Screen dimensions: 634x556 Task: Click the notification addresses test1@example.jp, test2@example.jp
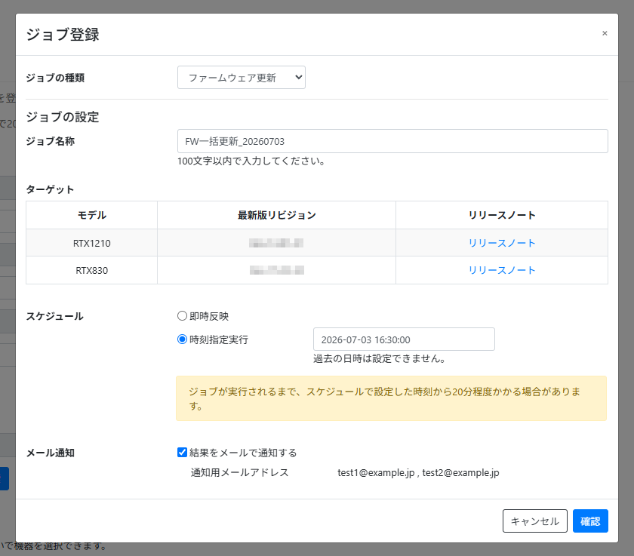[x=418, y=472]
